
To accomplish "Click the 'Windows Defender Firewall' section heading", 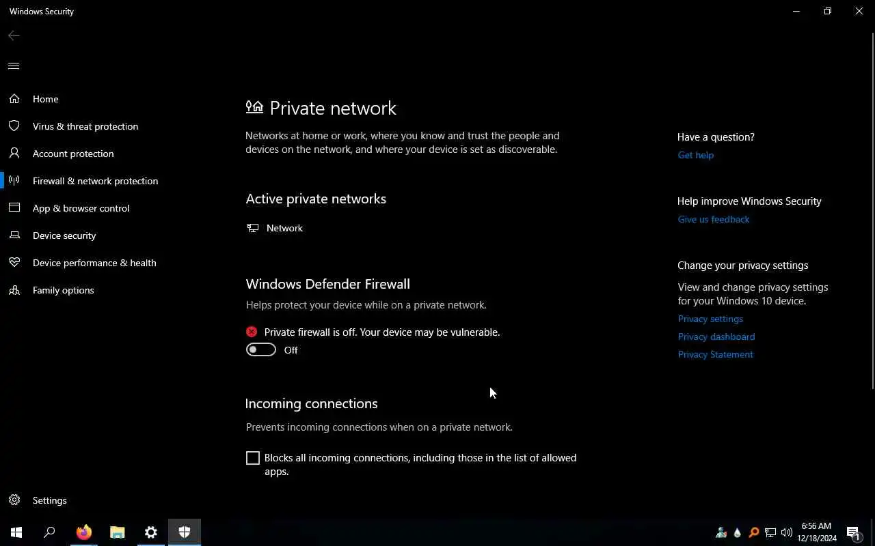I will point(328,284).
